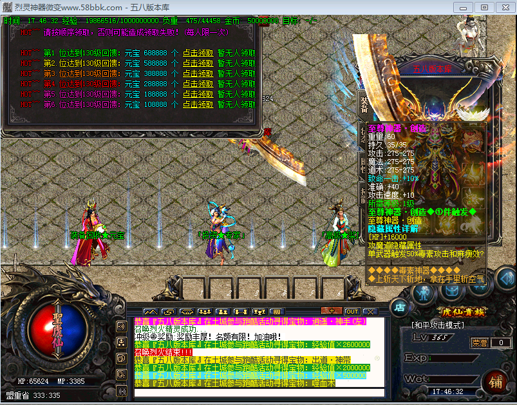Click chat message ending 噬血术

235,383
